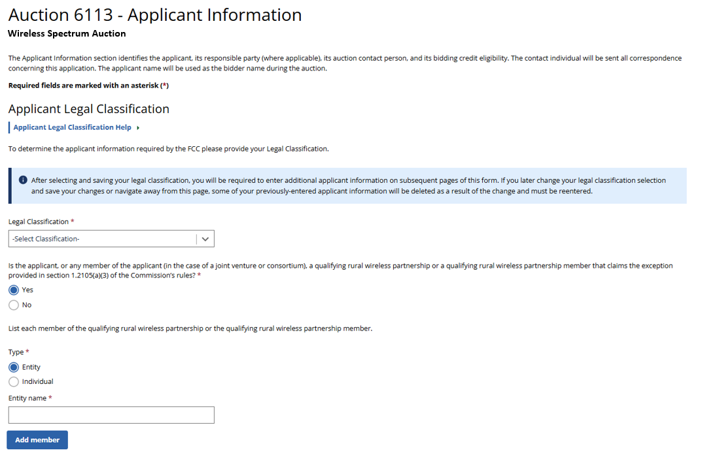Screen dimensions: 704x461
Task: Choose Entity as member type
Action: (14, 368)
